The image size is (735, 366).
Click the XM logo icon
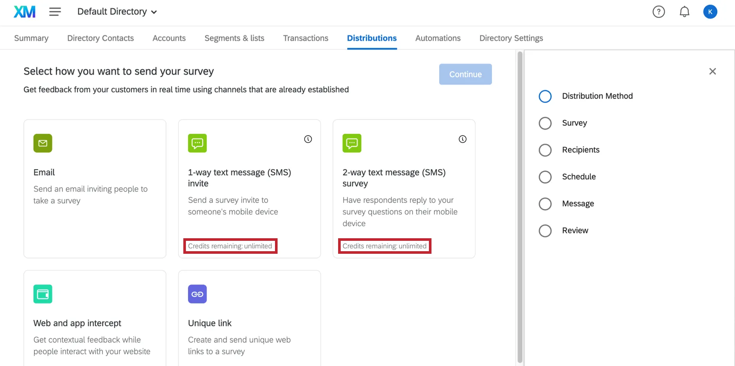[x=25, y=12]
